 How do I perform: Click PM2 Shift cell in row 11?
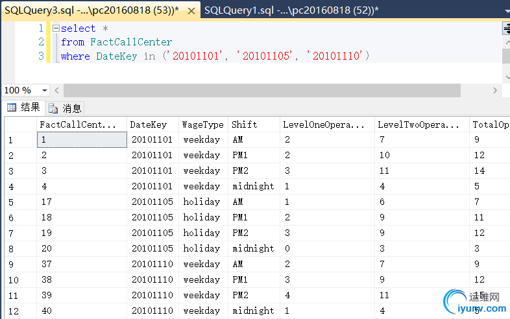pyautogui.click(x=254, y=295)
